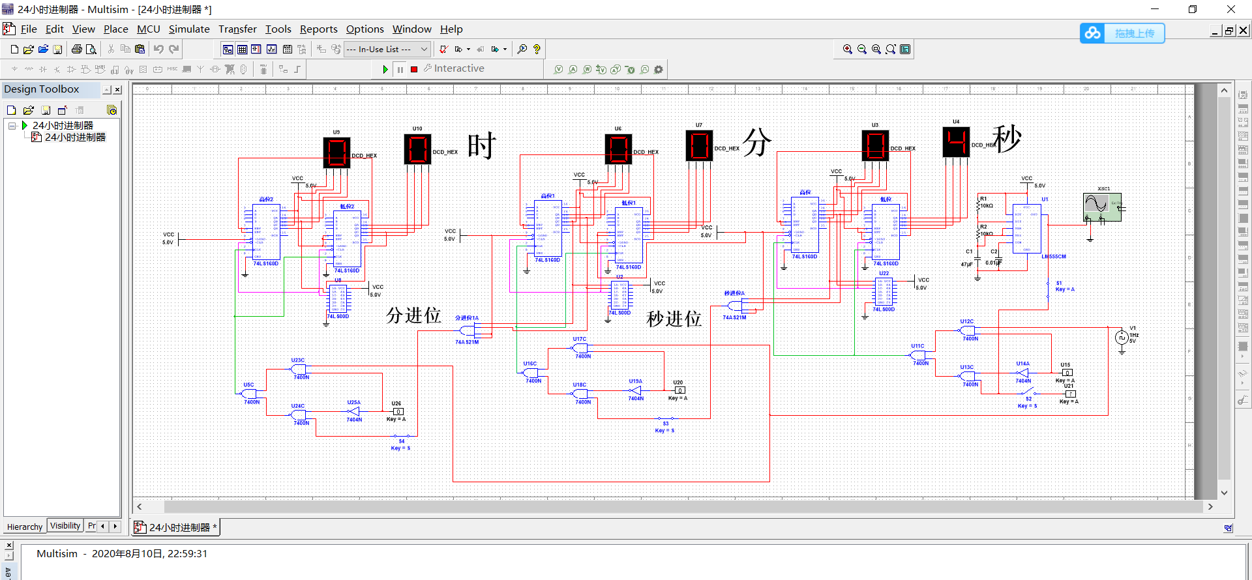
Task: Click the Redo arrow icon
Action: pos(173,49)
